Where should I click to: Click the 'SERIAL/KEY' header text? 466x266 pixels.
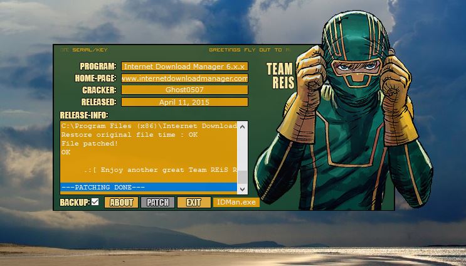[90, 50]
